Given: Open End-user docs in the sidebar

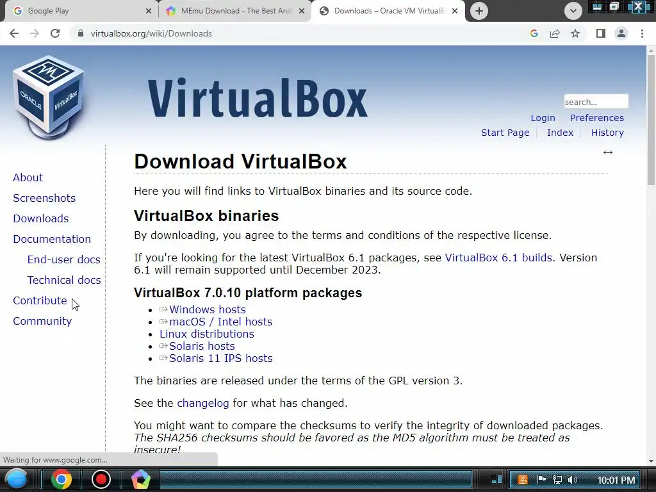Looking at the screenshot, I should (x=63, y=259).
